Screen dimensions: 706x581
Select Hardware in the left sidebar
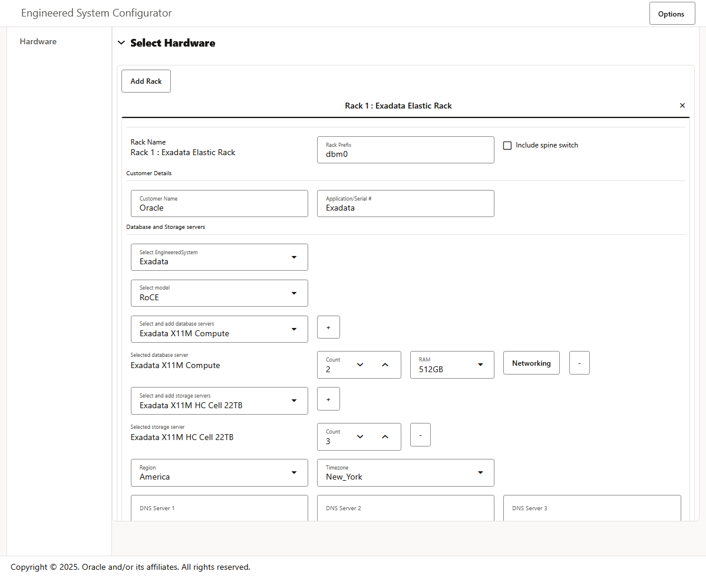[x=38, y=41]
